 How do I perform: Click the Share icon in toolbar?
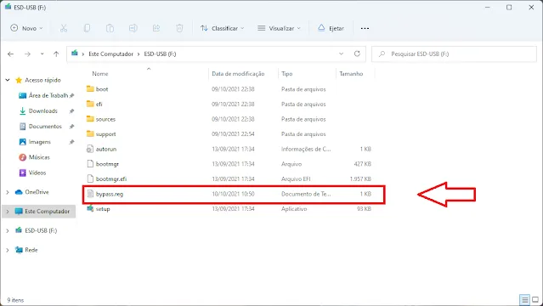click(x=156, y=28)
